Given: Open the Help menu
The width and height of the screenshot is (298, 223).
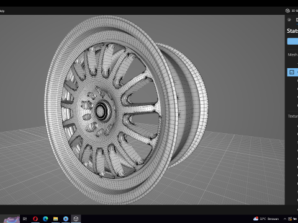Looking at the screenshot, I should pos(2,11).
